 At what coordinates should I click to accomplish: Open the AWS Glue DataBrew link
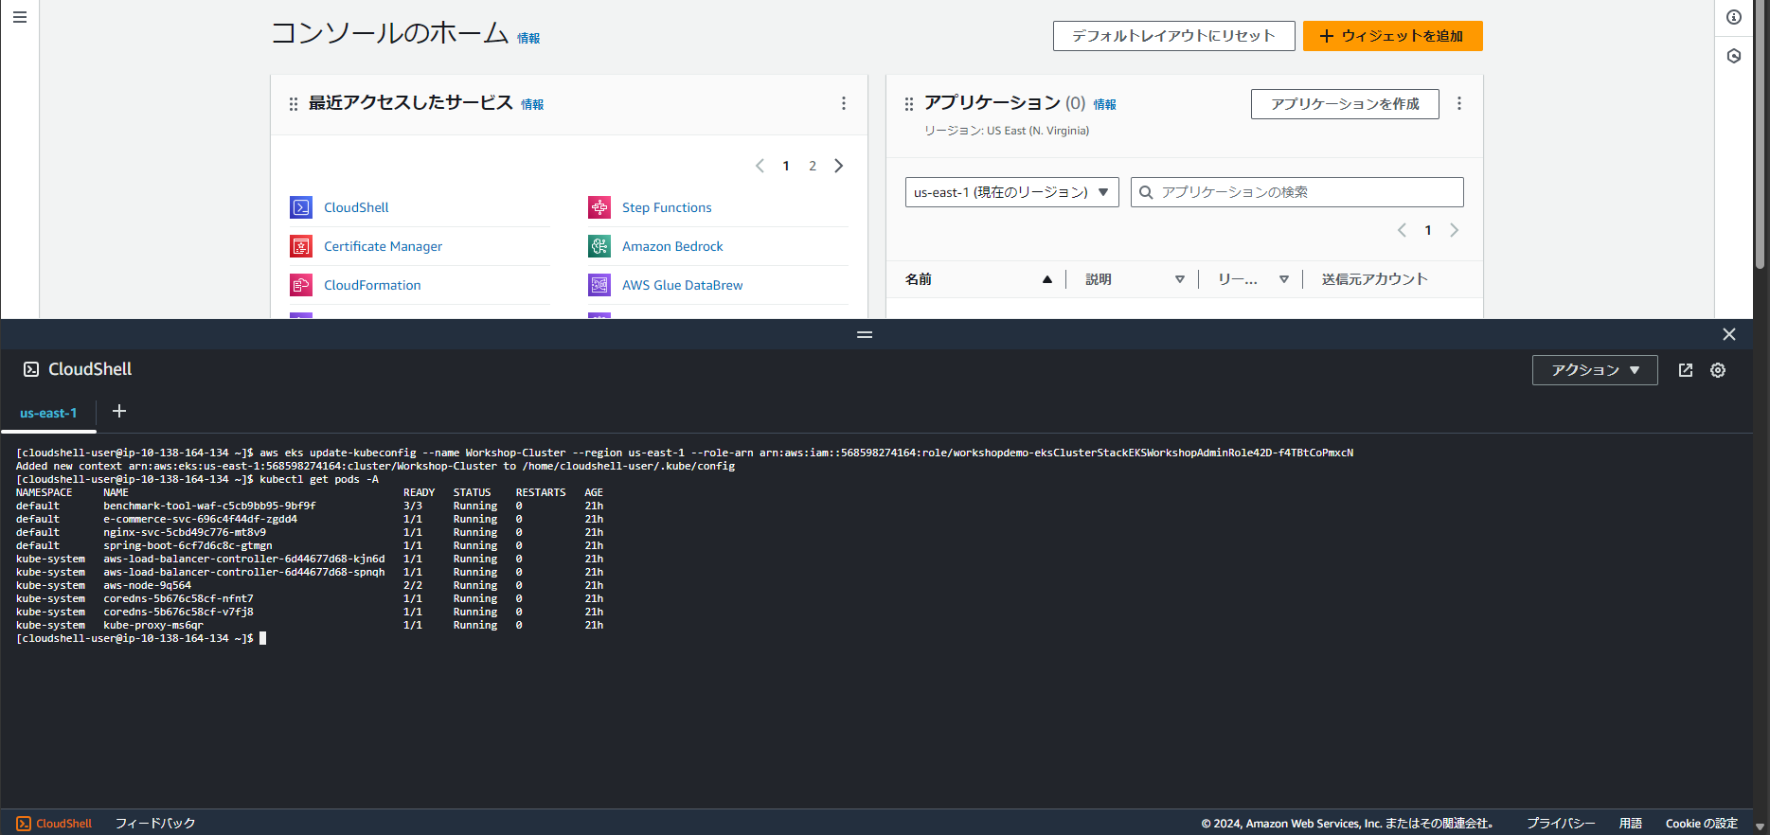point(682,285)
